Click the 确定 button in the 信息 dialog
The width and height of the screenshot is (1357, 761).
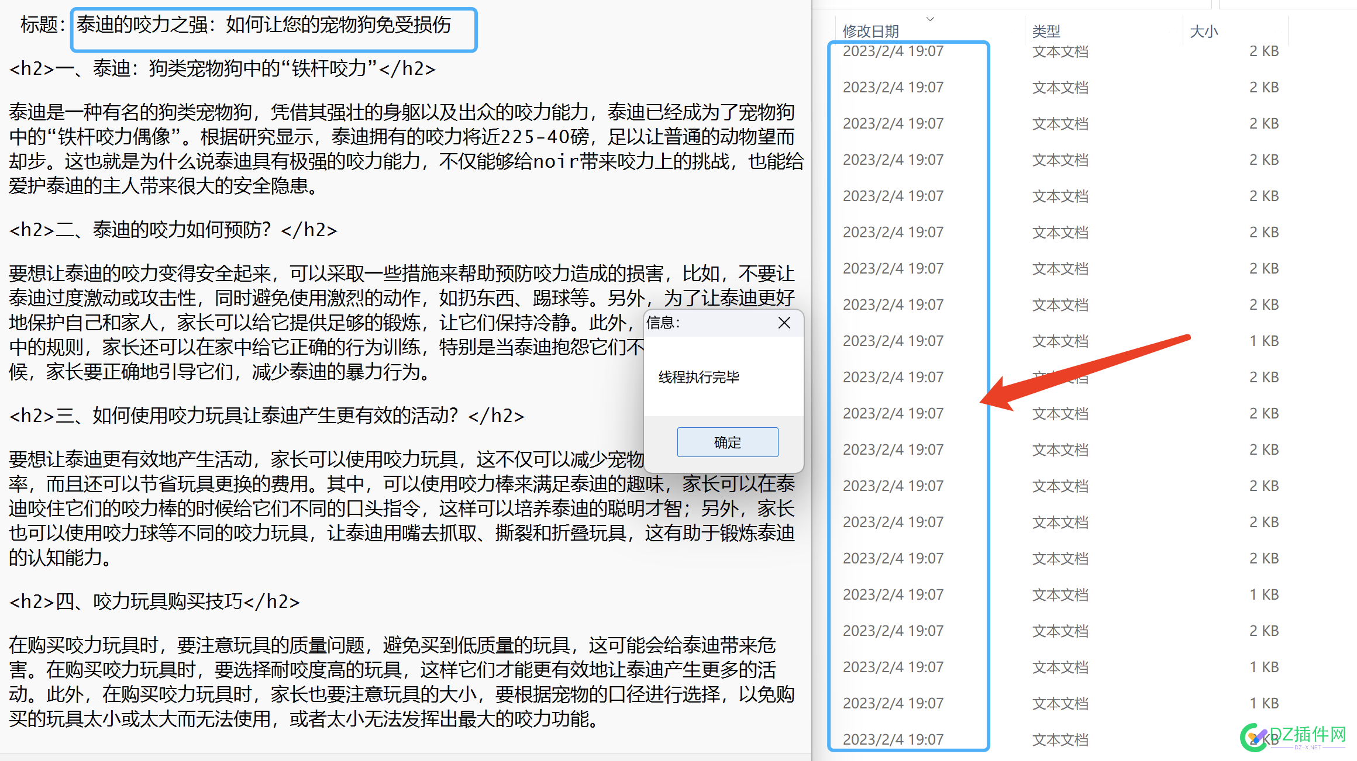tap(727, 442)
